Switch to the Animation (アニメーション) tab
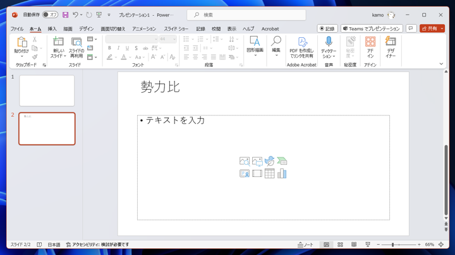The image size is (455, 255). (143, 29)
